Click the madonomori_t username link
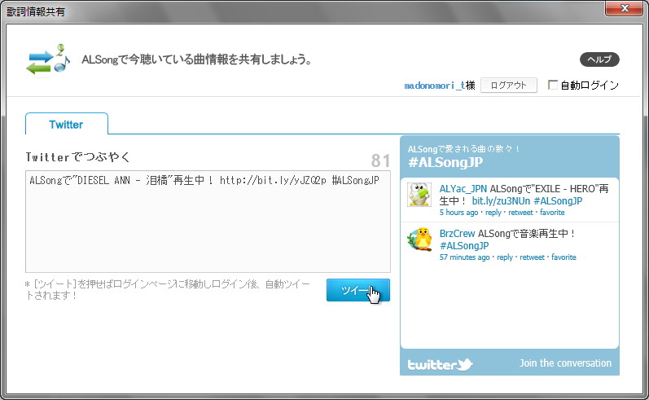 point(435,86)
